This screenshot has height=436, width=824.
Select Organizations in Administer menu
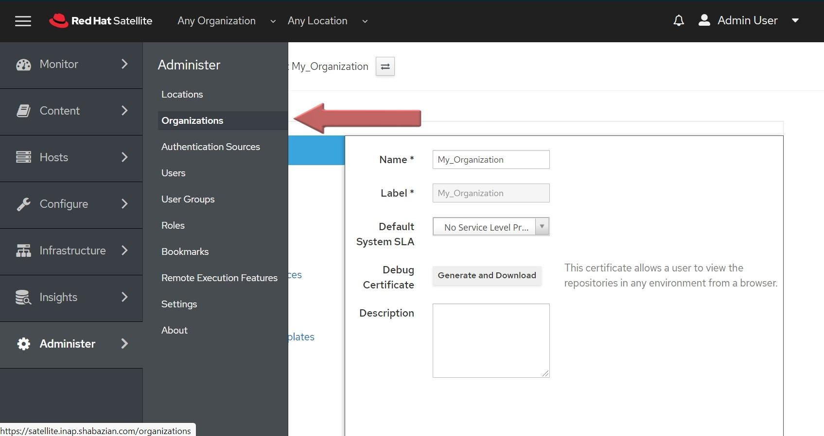193,121
